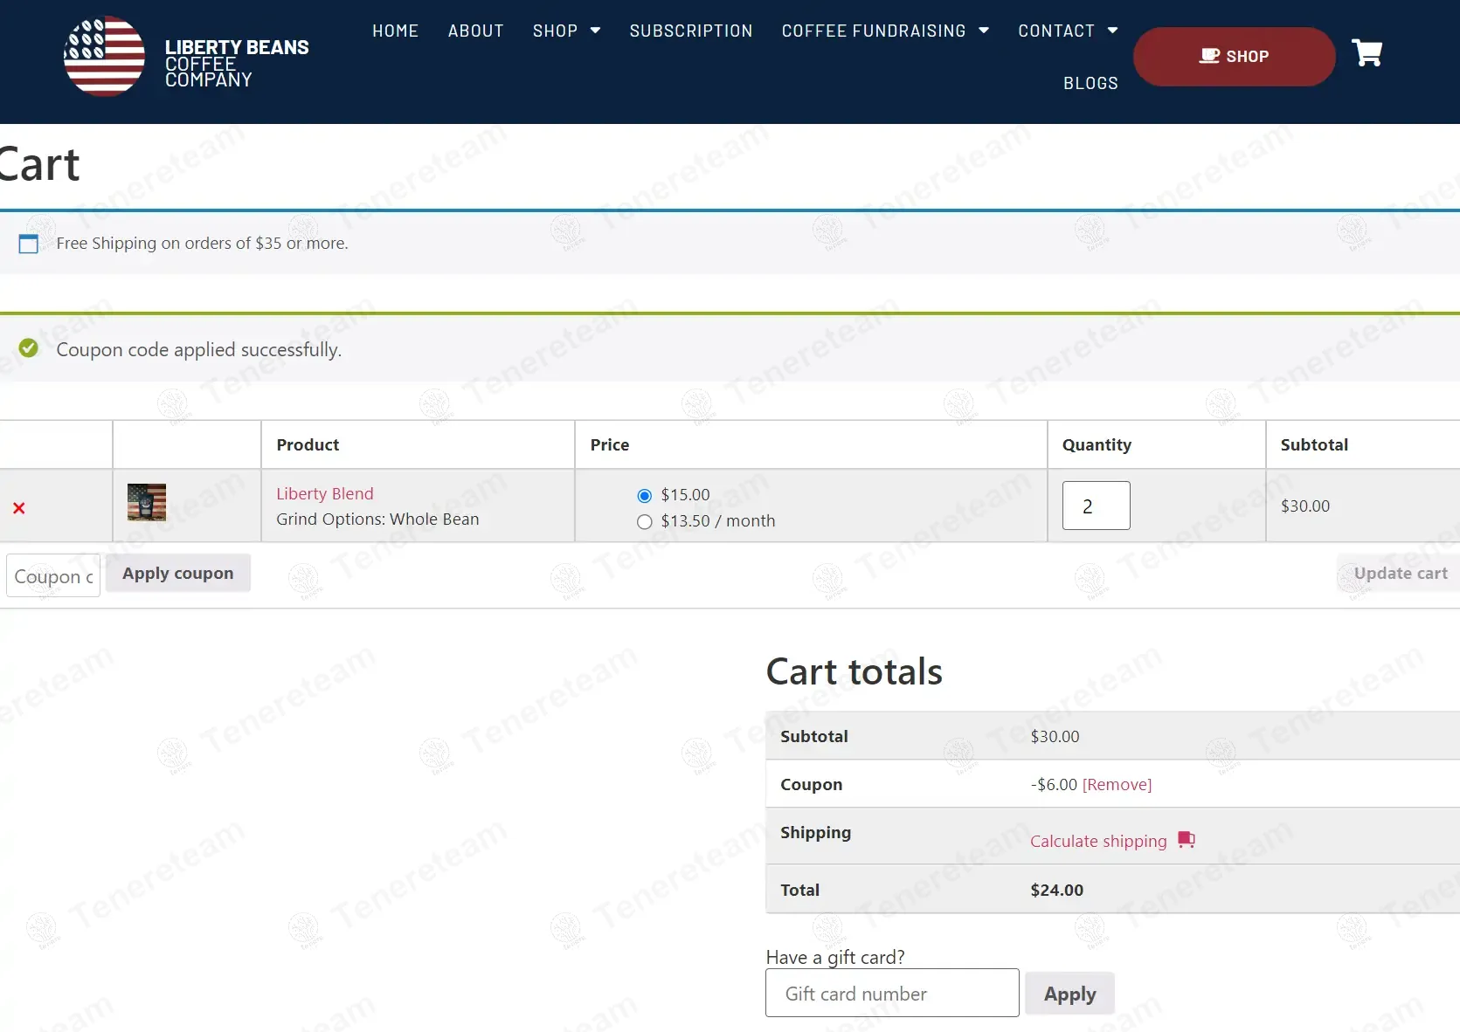Click the Coupon label in Cart totals
Viewport: 1460px width, 1032px height.
(x=811, y=785)
